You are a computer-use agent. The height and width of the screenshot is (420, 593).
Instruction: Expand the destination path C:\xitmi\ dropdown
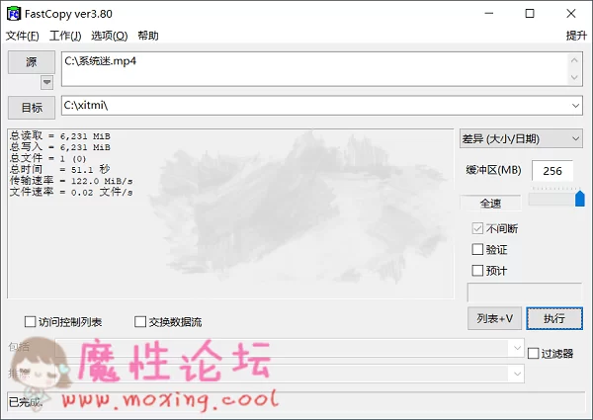[575, 106]
